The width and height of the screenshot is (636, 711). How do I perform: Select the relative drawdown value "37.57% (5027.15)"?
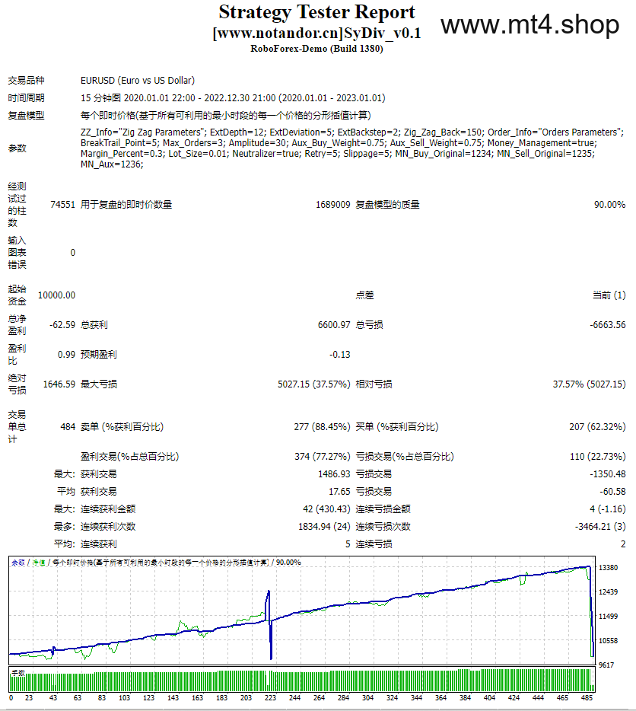click(590, 384)
